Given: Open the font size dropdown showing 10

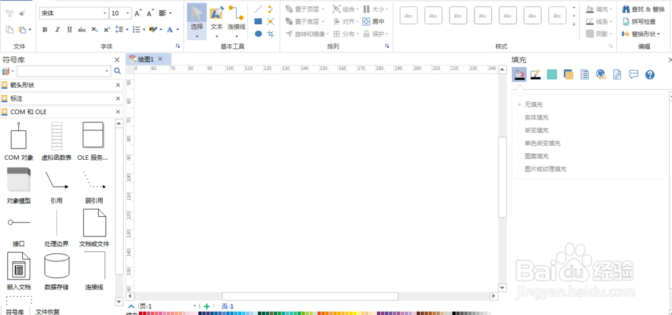Looking at the screenshot, I should click(128, 13).
